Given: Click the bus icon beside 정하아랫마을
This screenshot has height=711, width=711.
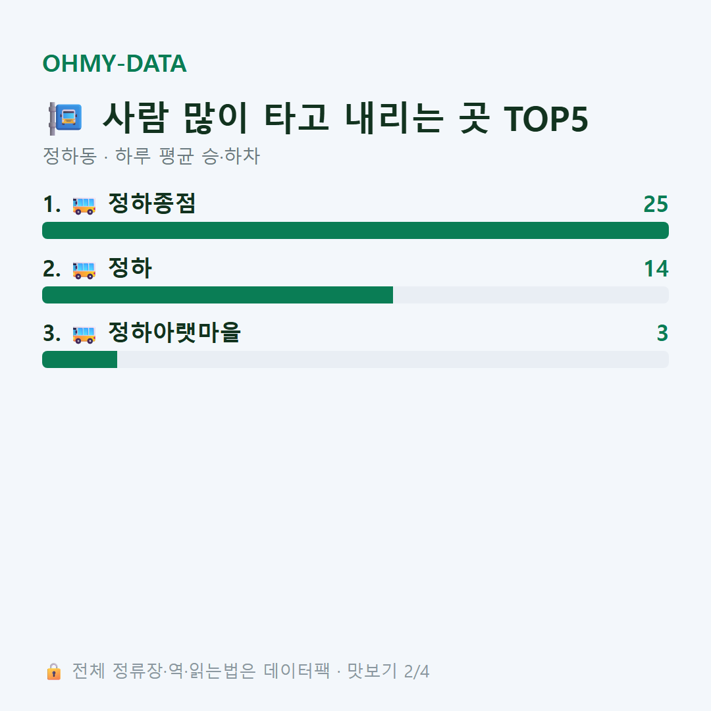Looking at the screenshot, I should coord(84,334).
